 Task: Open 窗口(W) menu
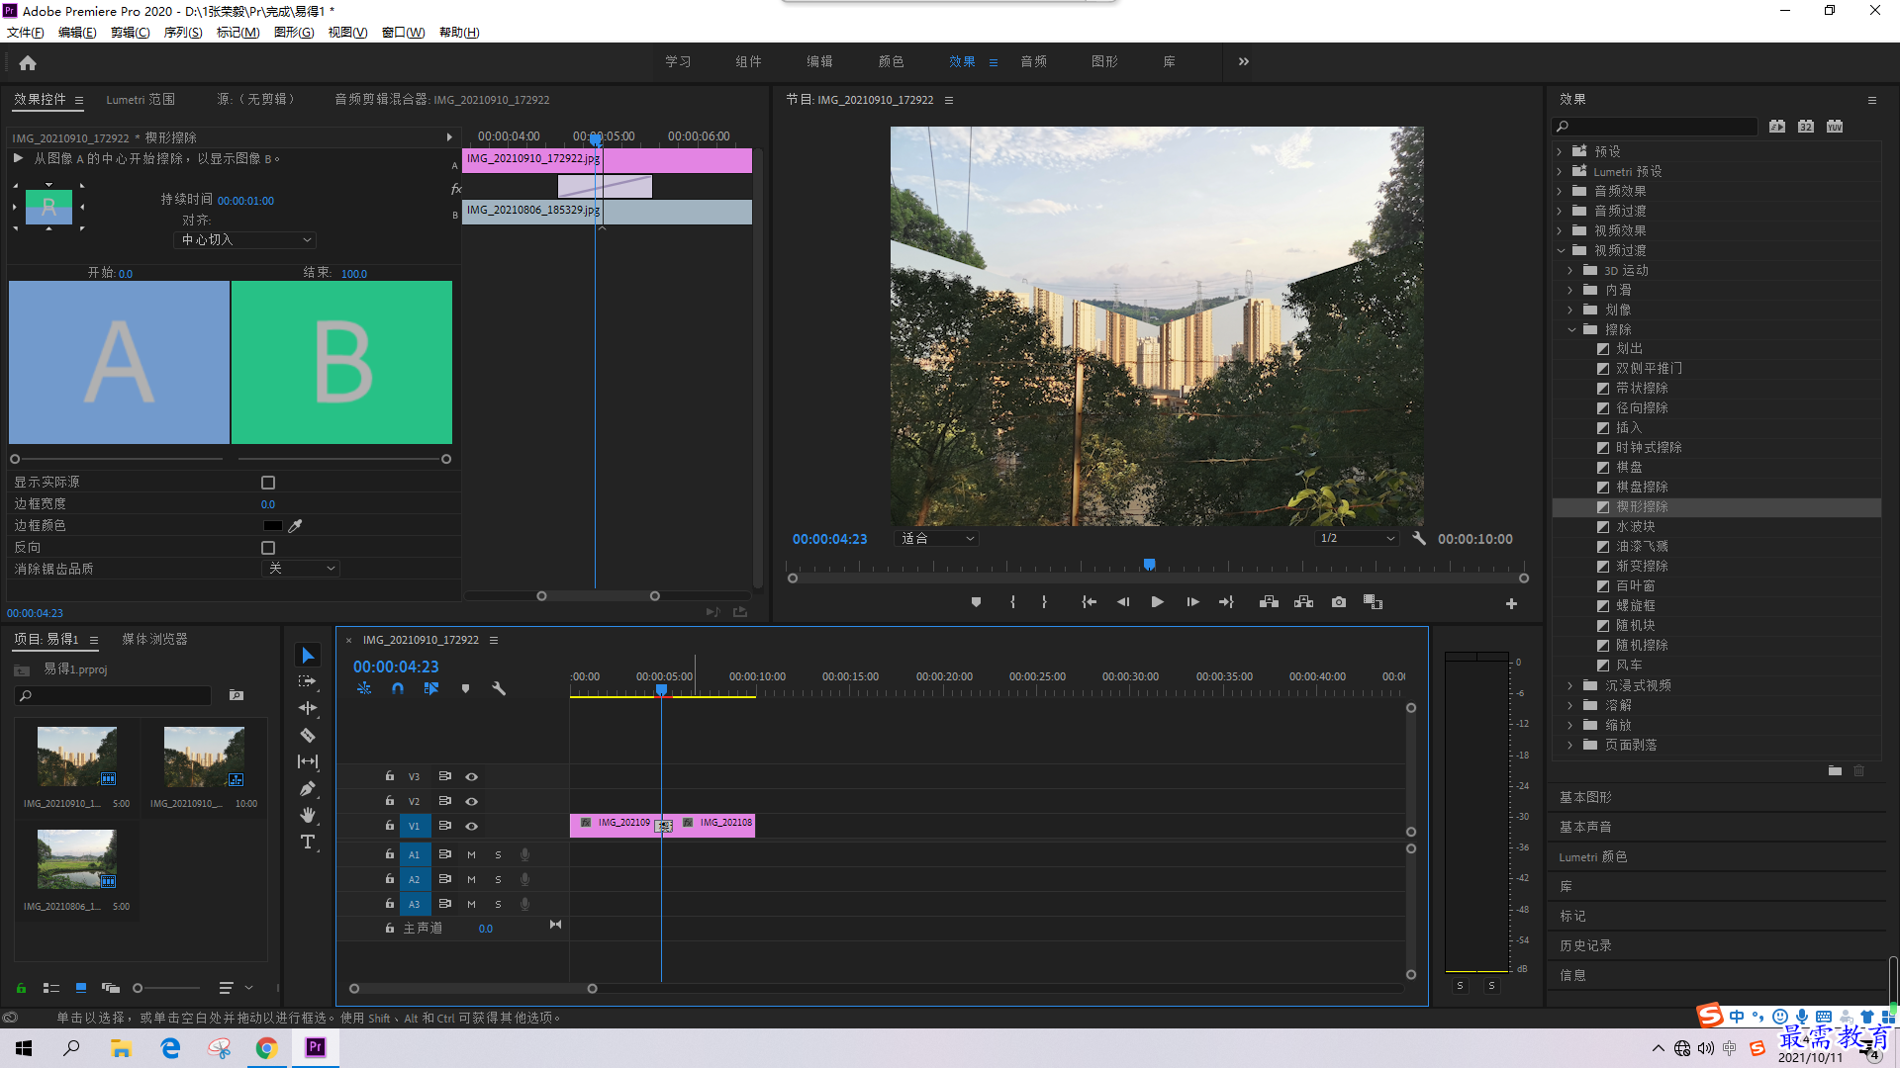[x=403, y=33]
